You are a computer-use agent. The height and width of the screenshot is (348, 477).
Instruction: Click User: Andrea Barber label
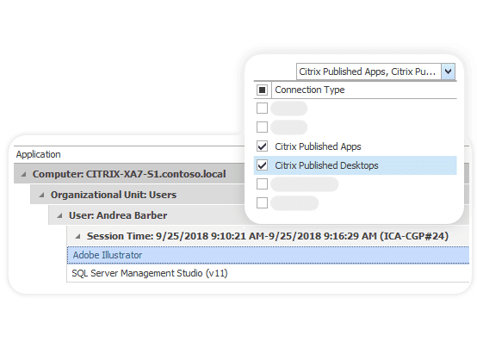point(118,215)
